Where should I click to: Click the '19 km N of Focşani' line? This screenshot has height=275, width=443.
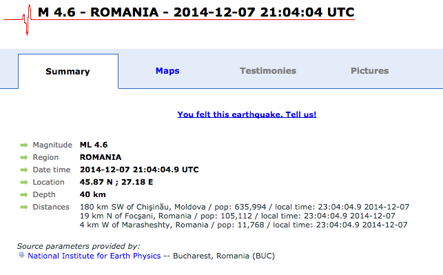click(237, 216)
